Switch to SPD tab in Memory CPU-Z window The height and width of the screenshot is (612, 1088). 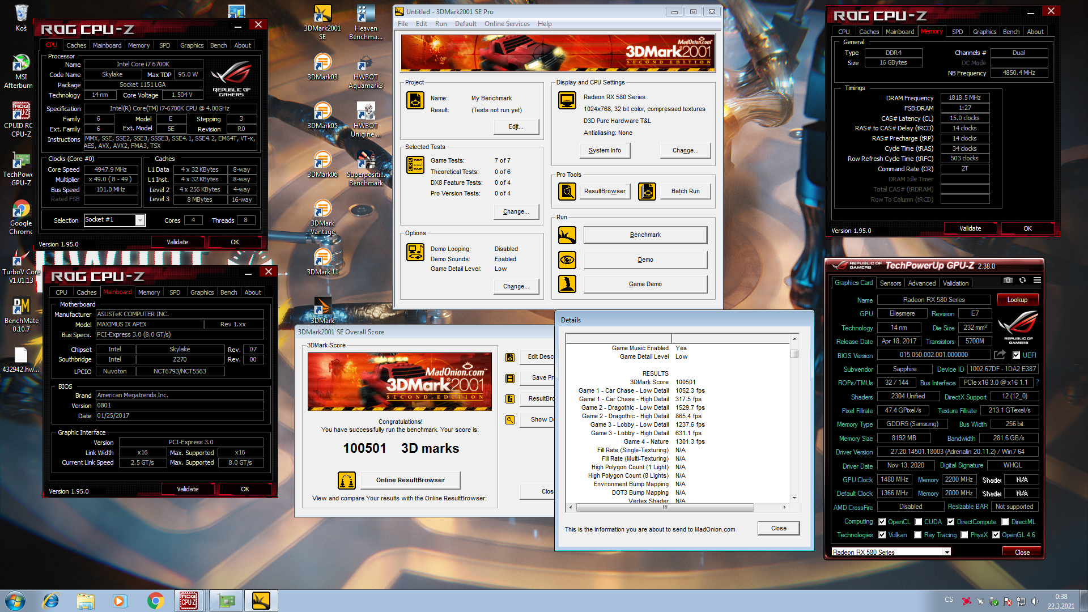957,32
